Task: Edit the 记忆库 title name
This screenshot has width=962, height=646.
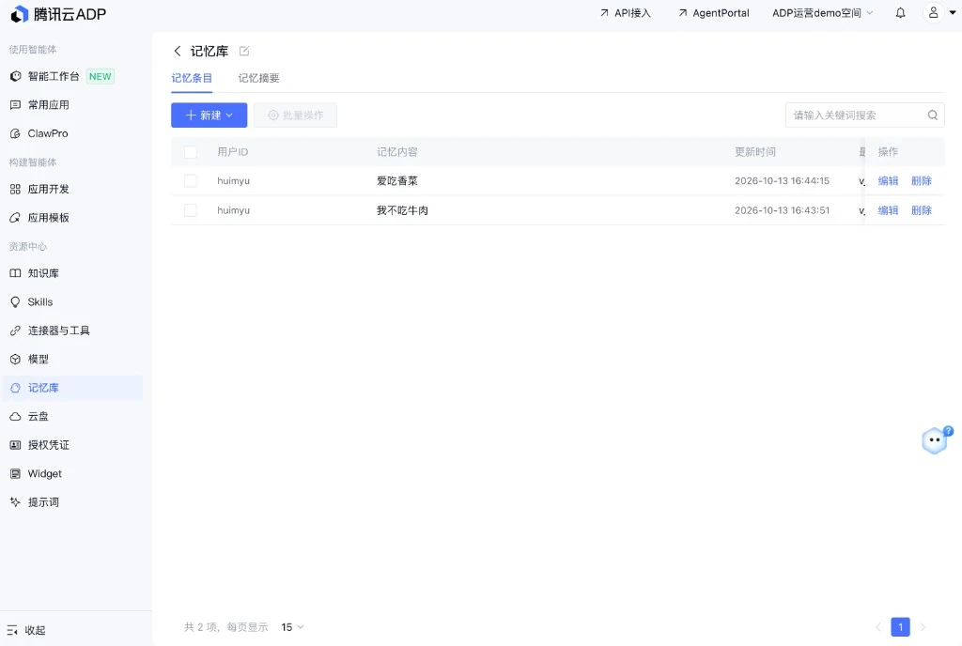Action: click(x=244, y=51)
